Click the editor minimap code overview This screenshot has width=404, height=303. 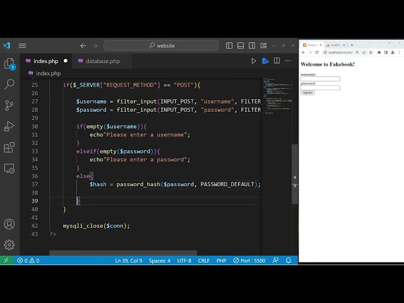[276, 95]
